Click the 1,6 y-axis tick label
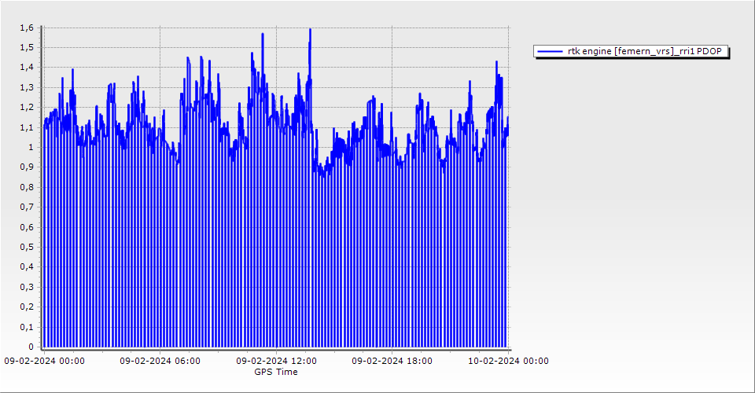 tap(27, 28)
